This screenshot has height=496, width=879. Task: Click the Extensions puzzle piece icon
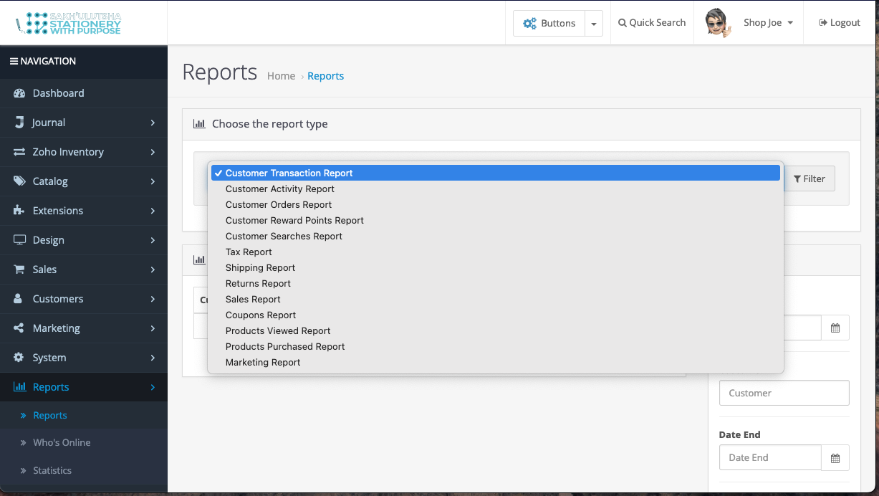point(19,211)
